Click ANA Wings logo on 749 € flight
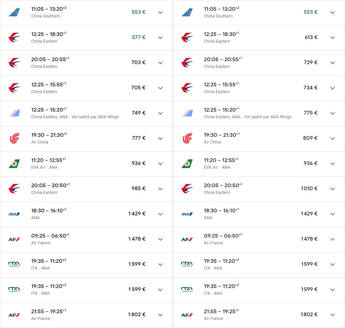This screenshot has width=345, height=328. click(x=14, y=113)
